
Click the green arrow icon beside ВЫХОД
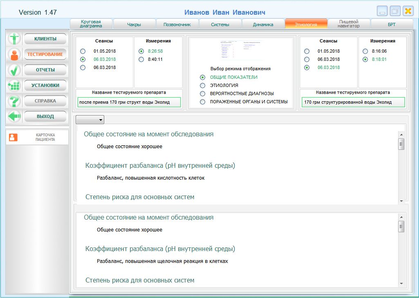coord(15,116)
